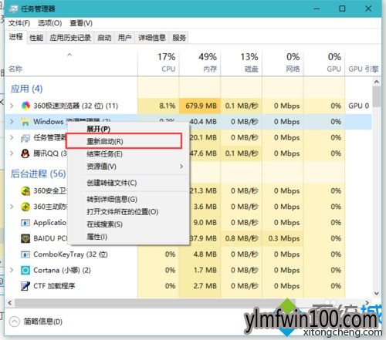The height and width of the screenshot is (340, 386).
Task: Click the Cortana circle icon
Action: pyautogui.click(x=25, y=270)
